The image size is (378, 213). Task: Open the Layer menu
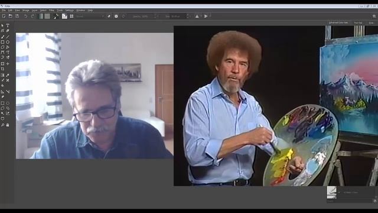(x=34, y=11)
